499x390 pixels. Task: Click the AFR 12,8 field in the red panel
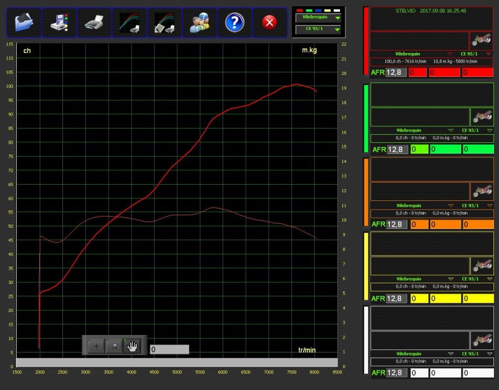396,72
